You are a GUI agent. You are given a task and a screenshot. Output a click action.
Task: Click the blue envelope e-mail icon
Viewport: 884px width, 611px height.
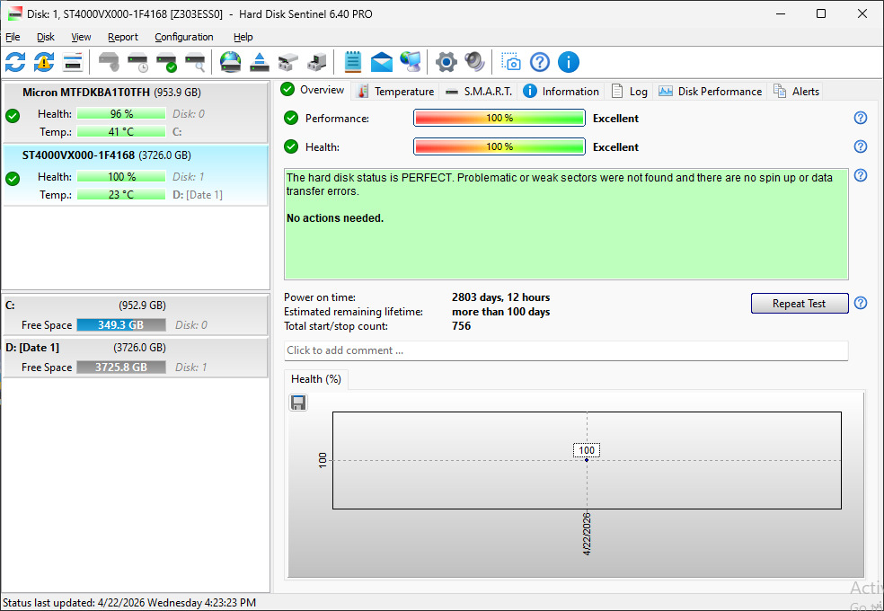click(x=382, y=62)
